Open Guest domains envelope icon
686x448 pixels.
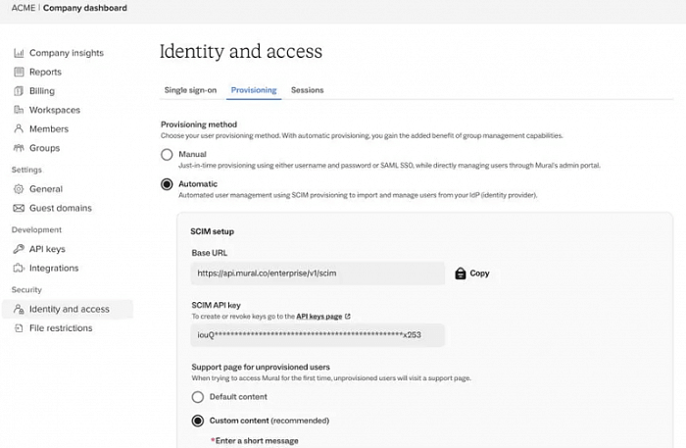(19, 208)
